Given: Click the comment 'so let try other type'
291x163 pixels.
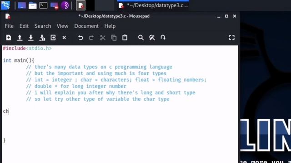Looking at the screenshot, I should [98, 99].
